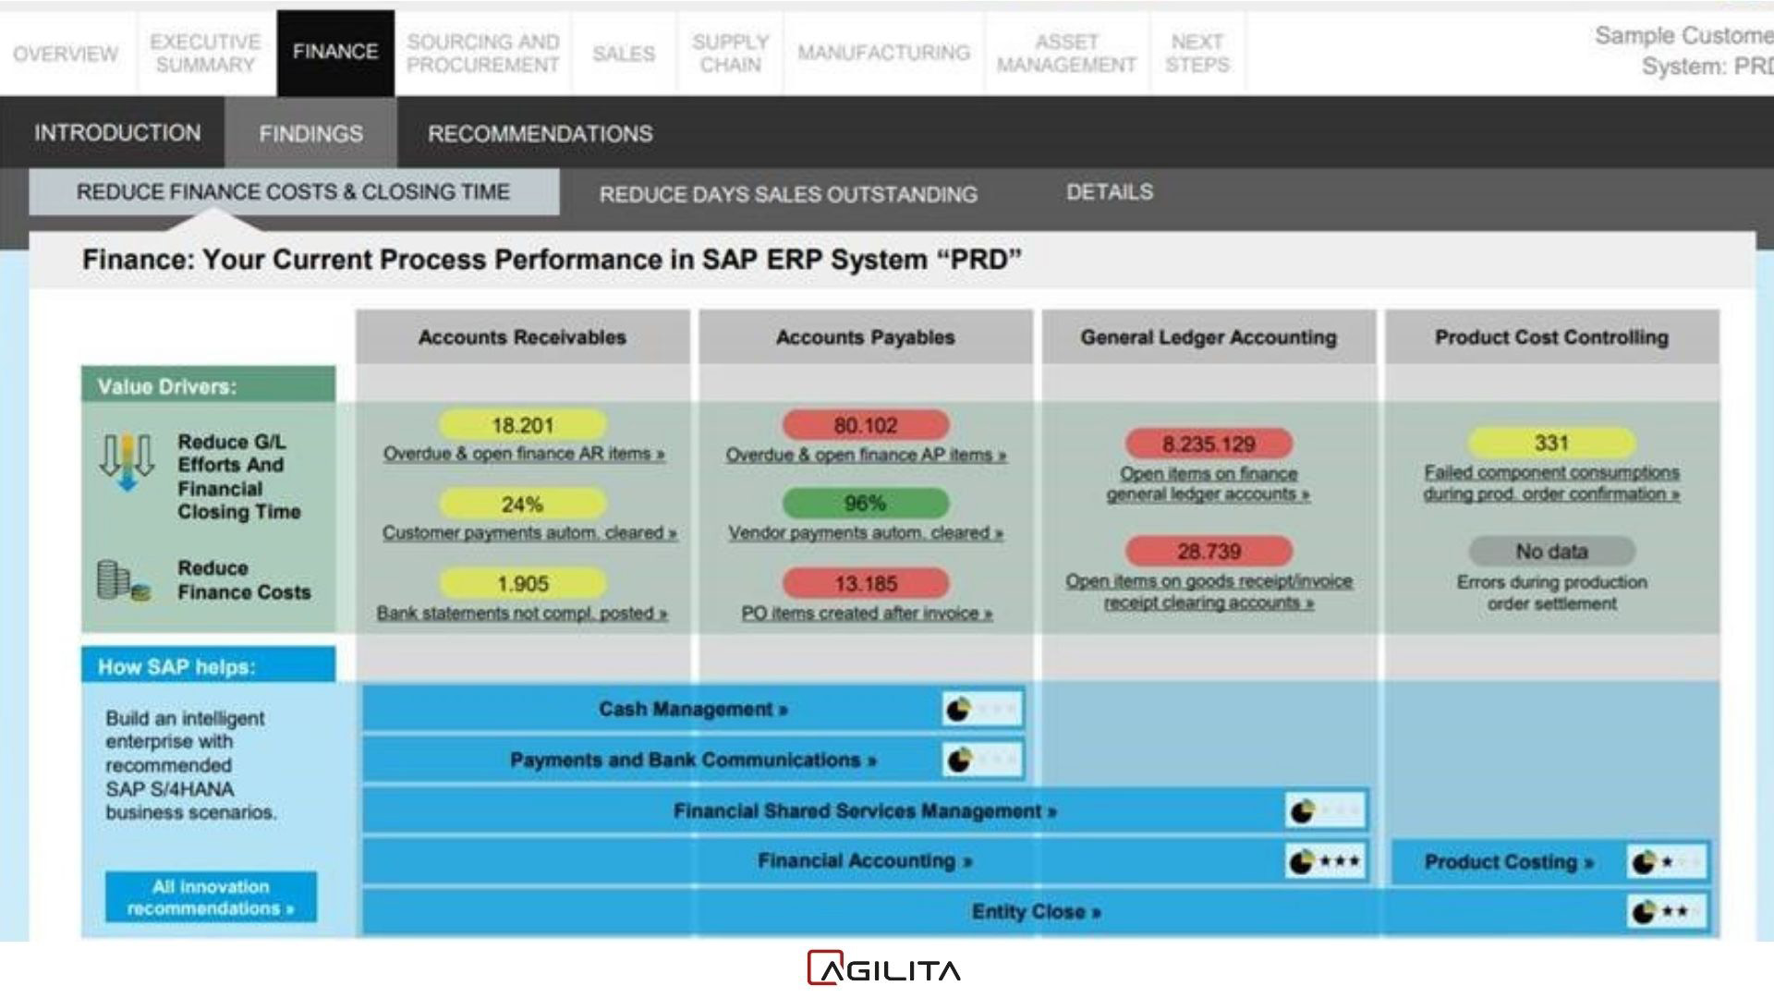Click the Product Costing one-star rating icon
Viewport: 1774px width, 998px height.
pos(1667,862)
